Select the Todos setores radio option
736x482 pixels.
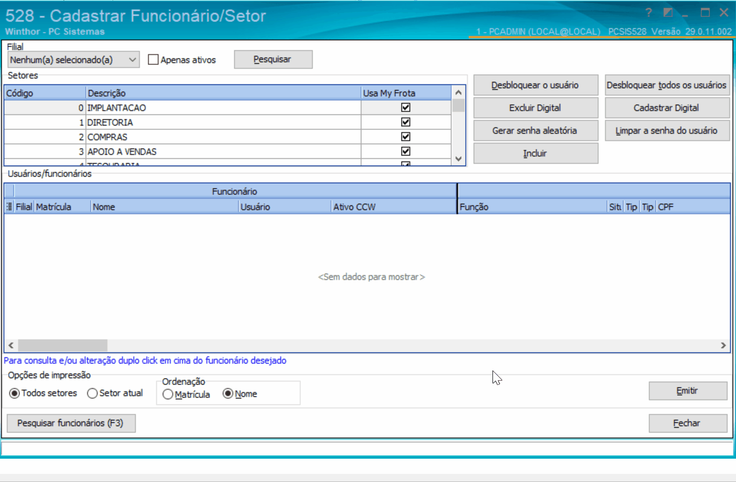point(44,393)
